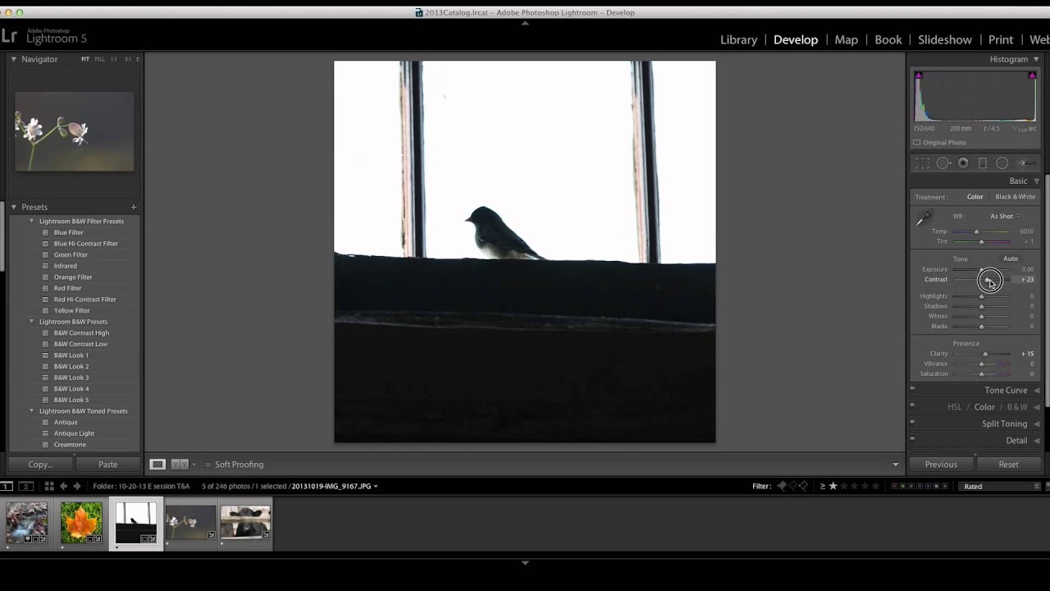Set treatment to Black & White
The width and height of the screenshot is (1050, 591).
click(x=1015, y=197)
